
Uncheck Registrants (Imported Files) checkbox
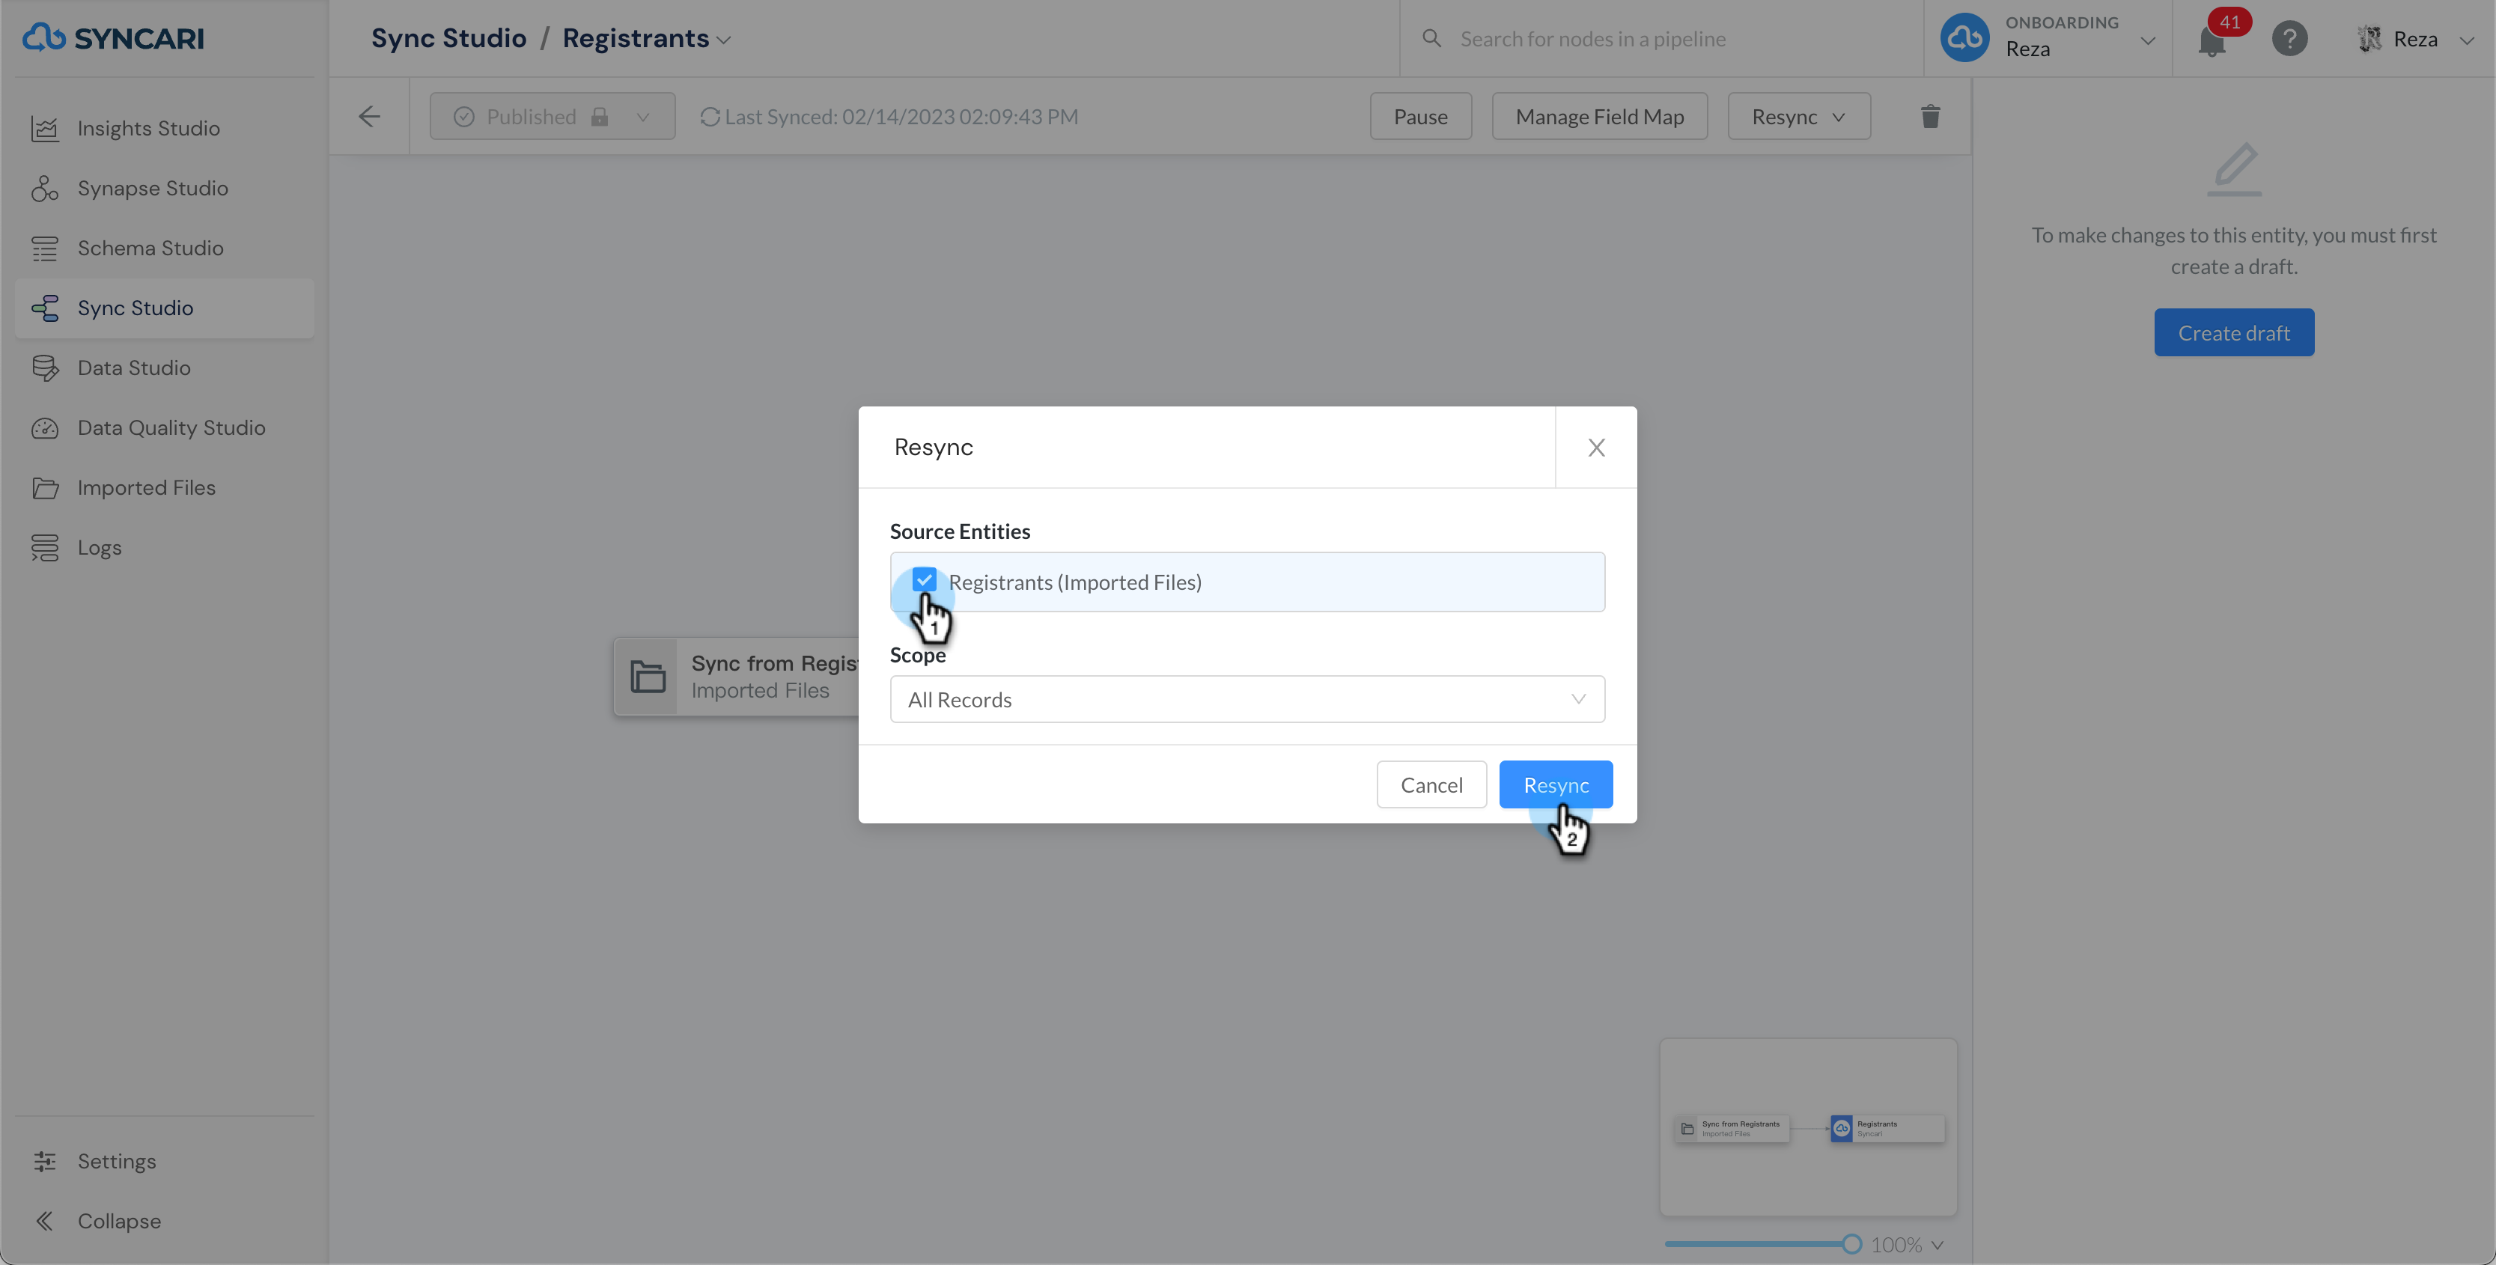pos(925,580)
